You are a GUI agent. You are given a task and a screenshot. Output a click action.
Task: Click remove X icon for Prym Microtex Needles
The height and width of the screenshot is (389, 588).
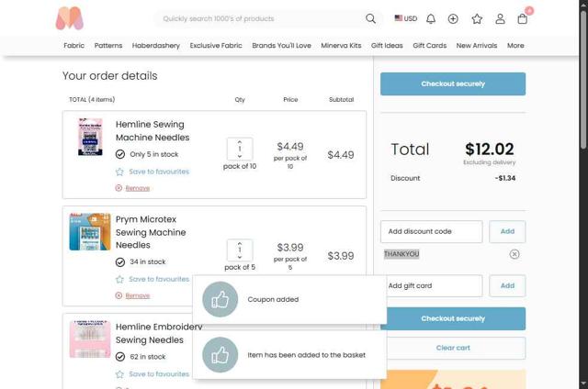click(119, 295)
